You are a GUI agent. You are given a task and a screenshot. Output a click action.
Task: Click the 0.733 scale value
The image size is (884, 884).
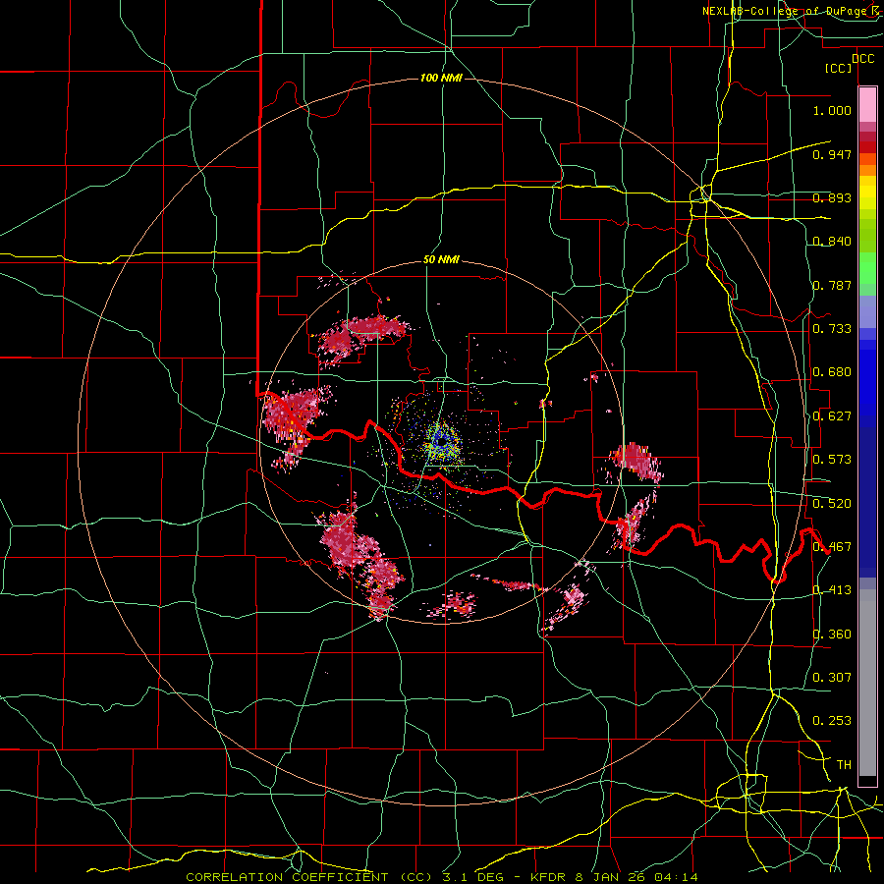[x=832, y=329]
